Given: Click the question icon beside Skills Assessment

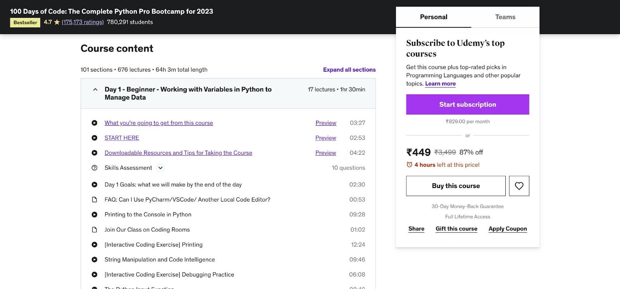Looking at the screenshot, I should click(94, 168).
